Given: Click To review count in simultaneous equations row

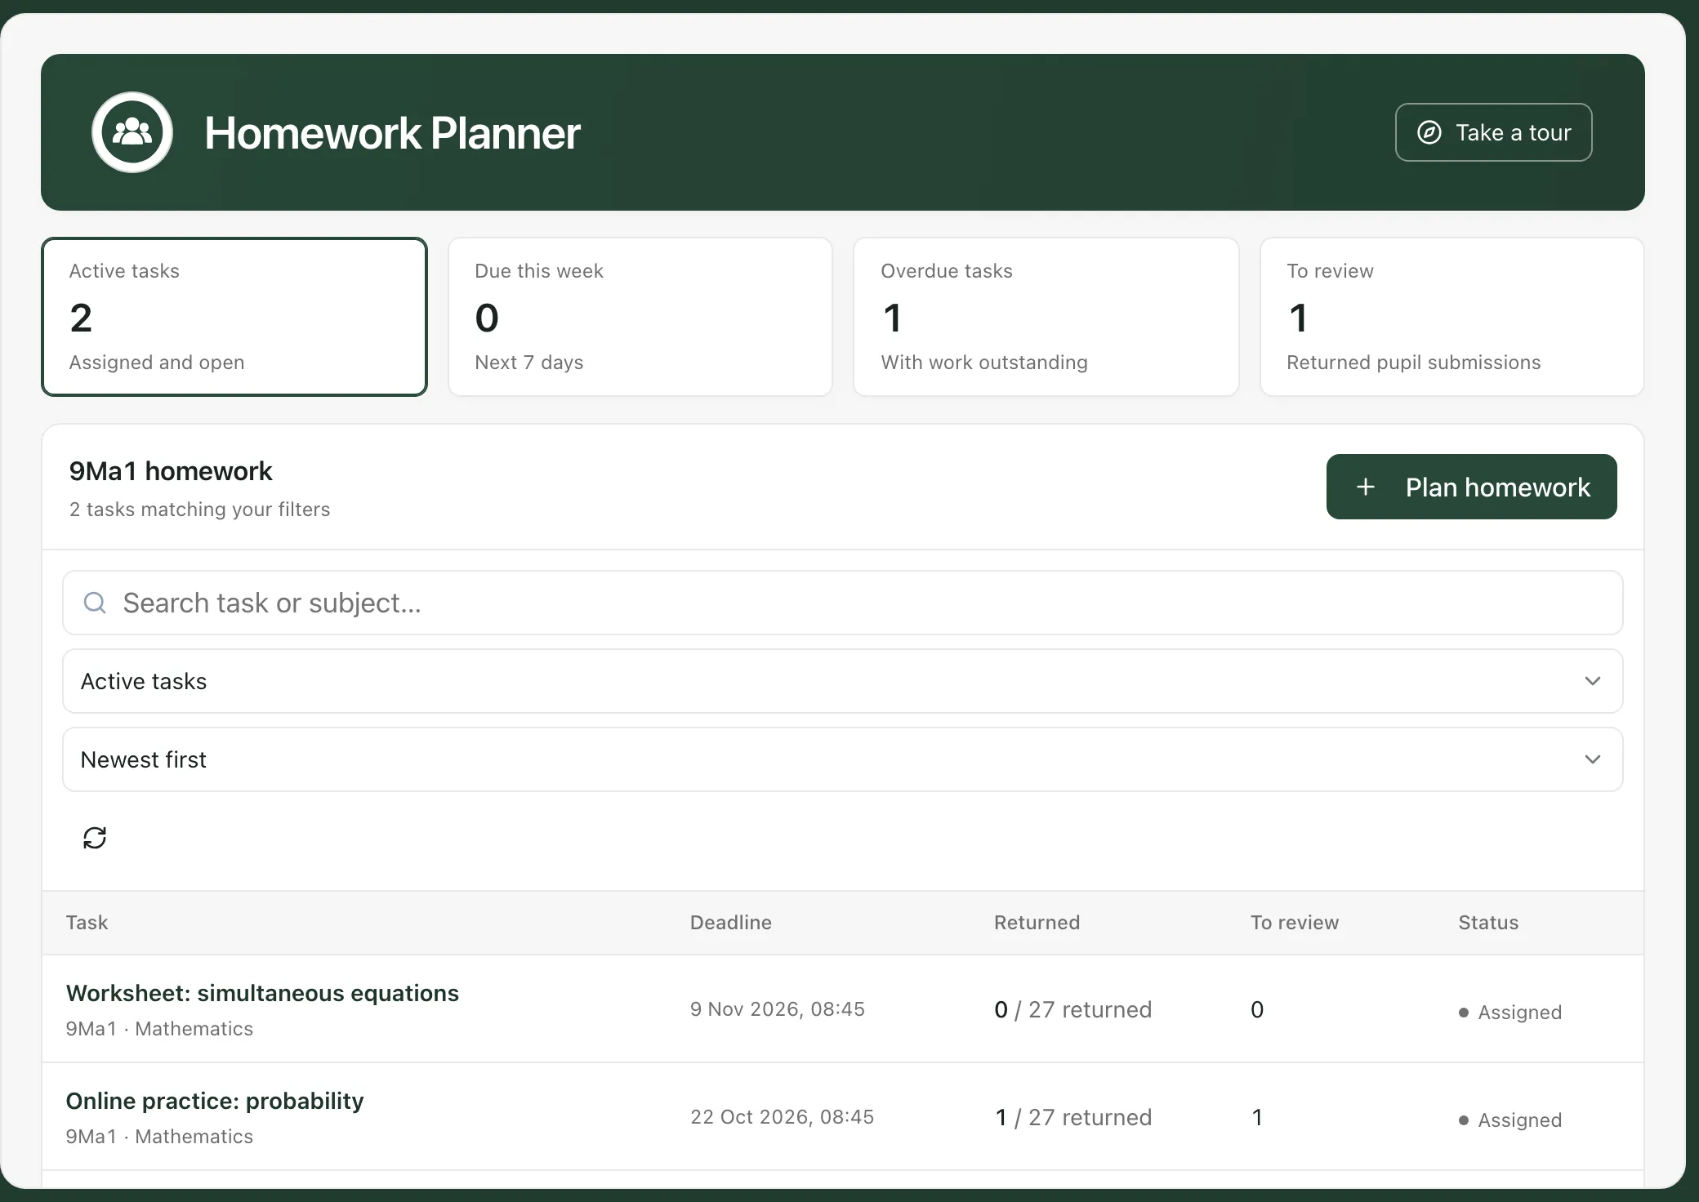Looking at the screenshot, I should click(1257, 1010).
